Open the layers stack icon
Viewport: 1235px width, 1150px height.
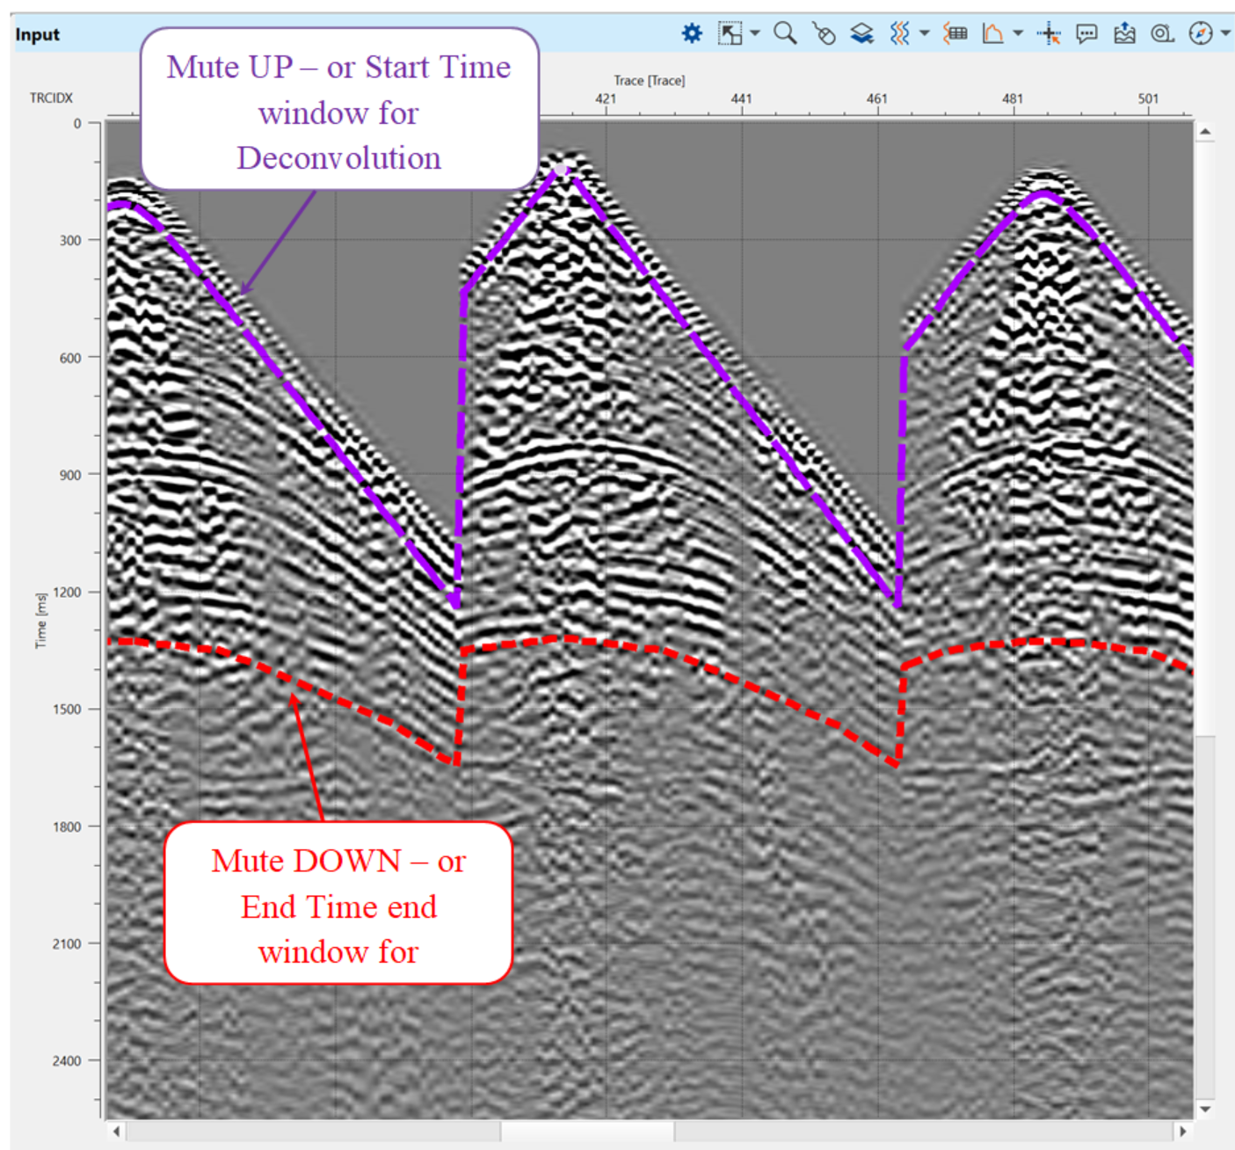(861, 34)
